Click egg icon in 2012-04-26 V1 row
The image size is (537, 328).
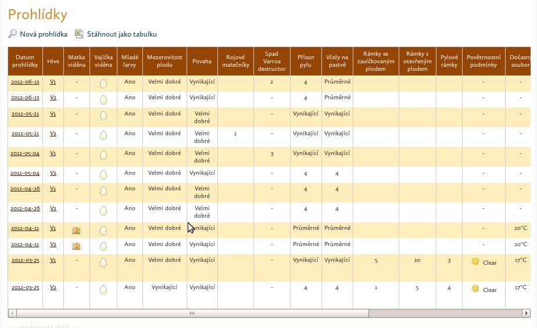[x=103, y=191]
